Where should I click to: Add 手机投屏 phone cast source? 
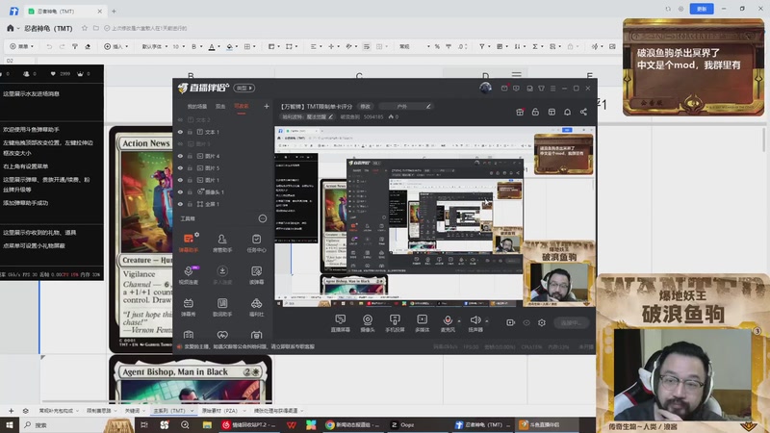coord(395,323)
